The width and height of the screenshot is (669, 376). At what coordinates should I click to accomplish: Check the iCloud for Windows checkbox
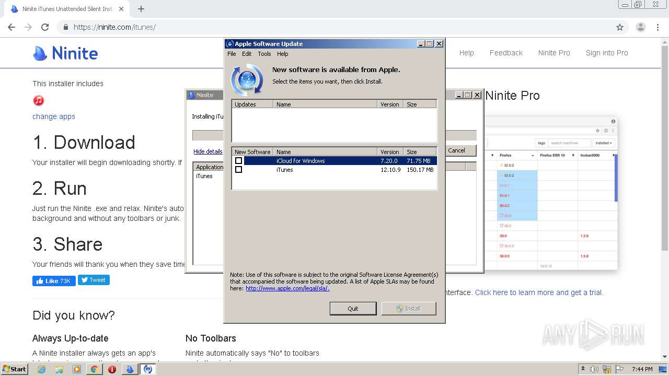tap(238, 161)
